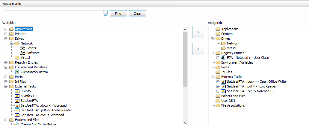This screenshot has width=309, height=126.
Task: Select the Software network drive icon
Action: (x=23, y=53)
